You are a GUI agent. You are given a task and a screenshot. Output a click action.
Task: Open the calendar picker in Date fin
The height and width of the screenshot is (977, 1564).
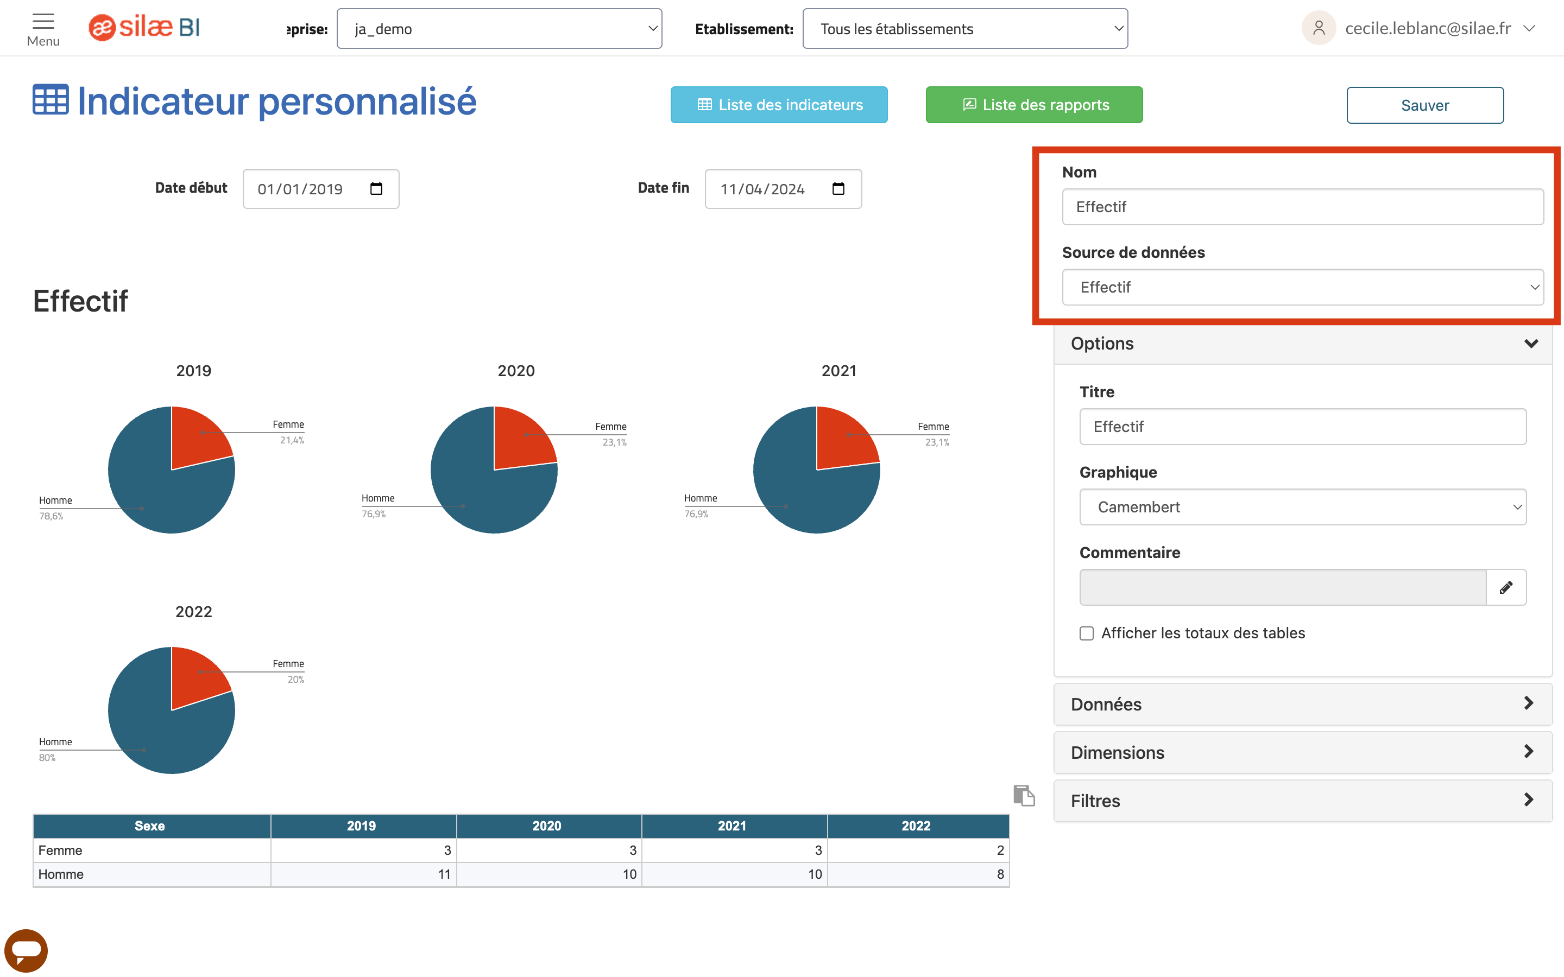(x=838, y=189)
